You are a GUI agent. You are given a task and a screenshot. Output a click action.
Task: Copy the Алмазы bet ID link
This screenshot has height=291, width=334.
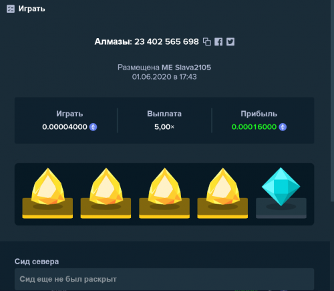[207, 41]
